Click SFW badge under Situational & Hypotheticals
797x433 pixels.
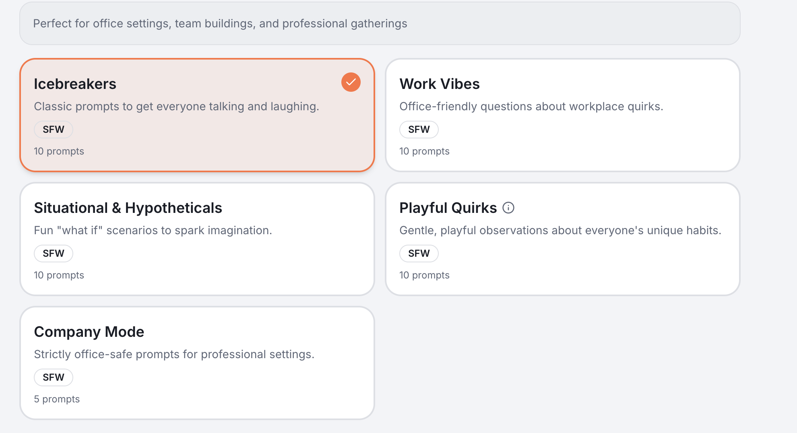[x=54, y=254]
